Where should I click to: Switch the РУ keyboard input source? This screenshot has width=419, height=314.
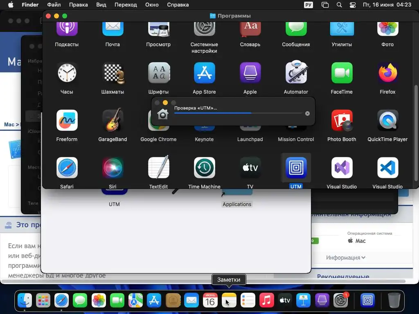309,5
